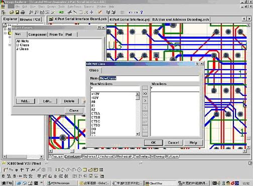This screenshot has width=253, height=186.
Task: Open the Browse PCB panel tab
Action: click(x=30, y=19)
